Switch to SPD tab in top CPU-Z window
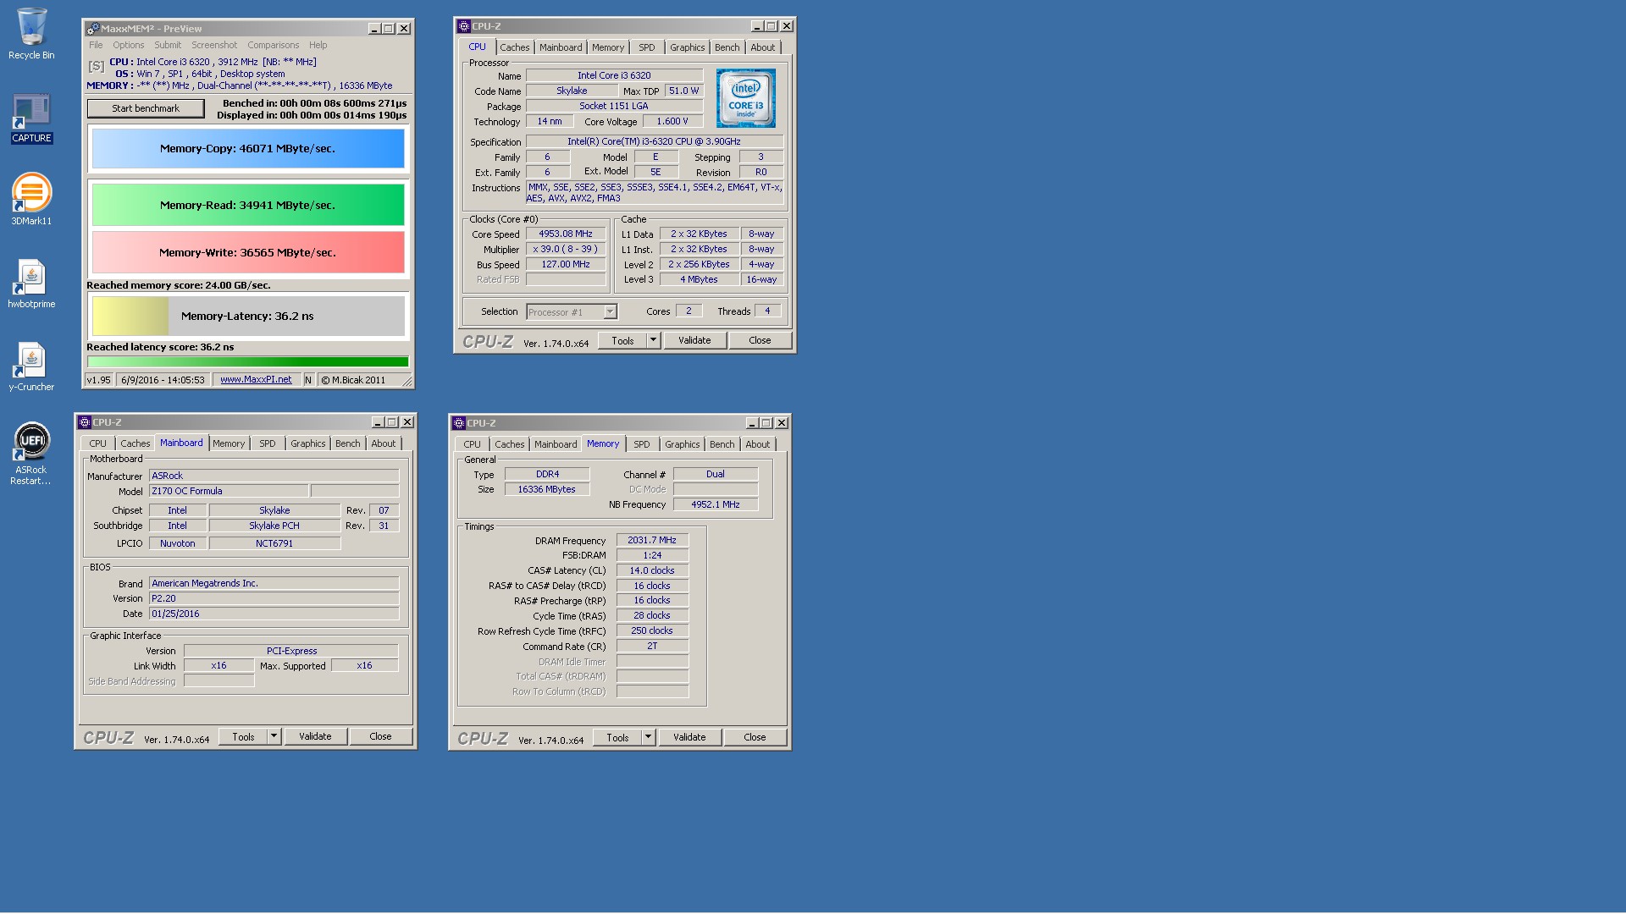 (646, 47)
